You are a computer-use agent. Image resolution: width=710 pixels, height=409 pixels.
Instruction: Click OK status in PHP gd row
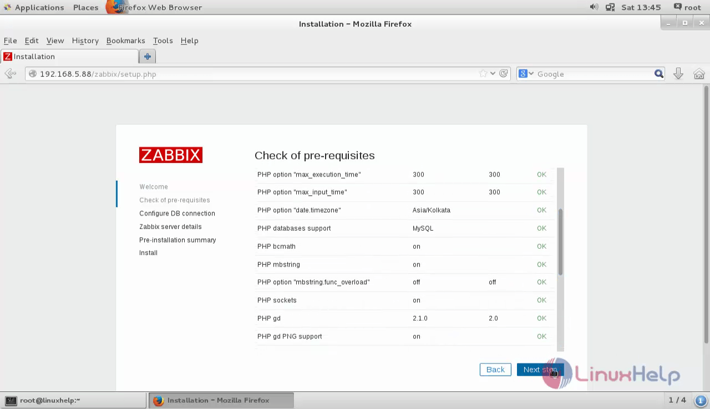click(x=541, y=318)
